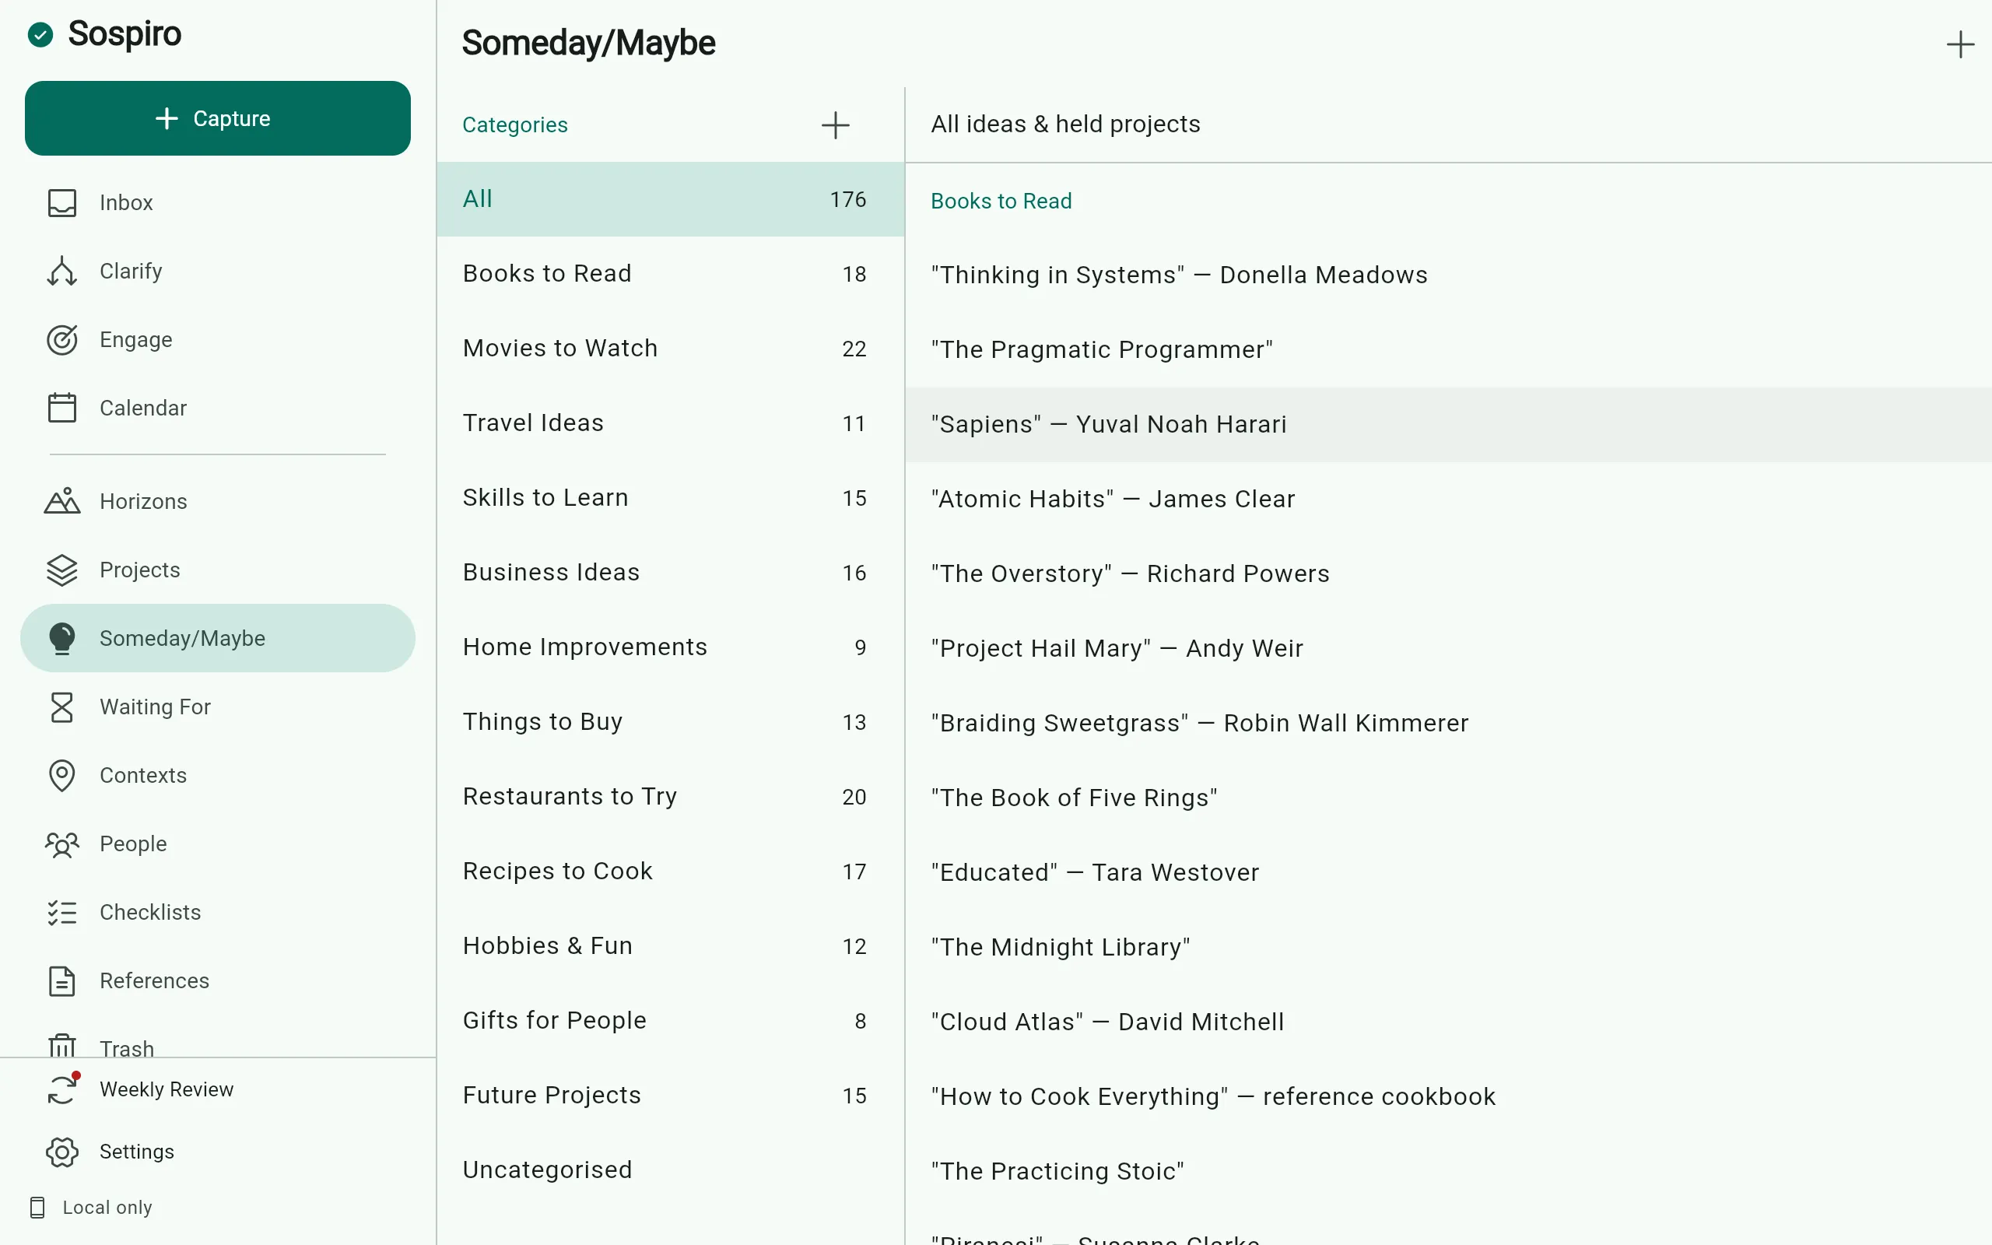Select the Uncategorised category

click(x=670, y=1170)
